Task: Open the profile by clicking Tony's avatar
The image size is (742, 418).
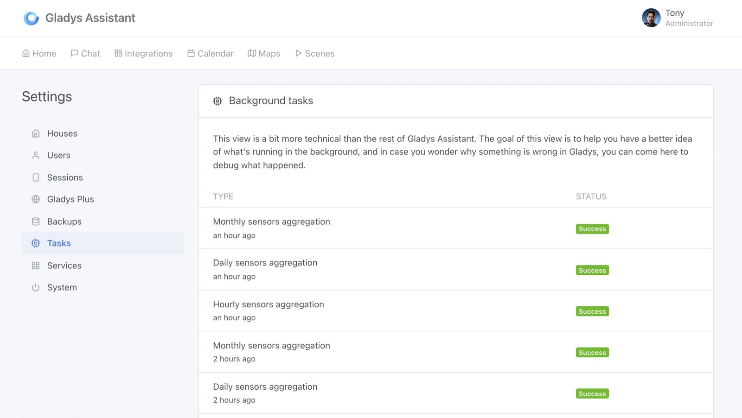Action: [x=651, y=18]
